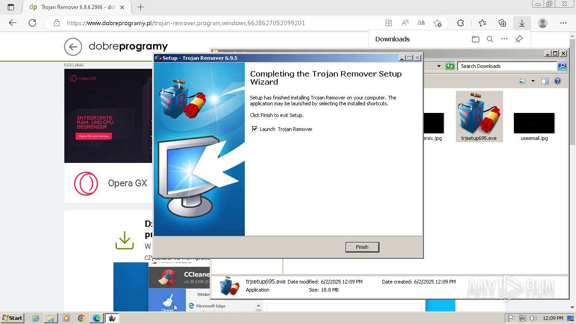Click the taskbar clock showing 12:09 PM

click(553, 318)
